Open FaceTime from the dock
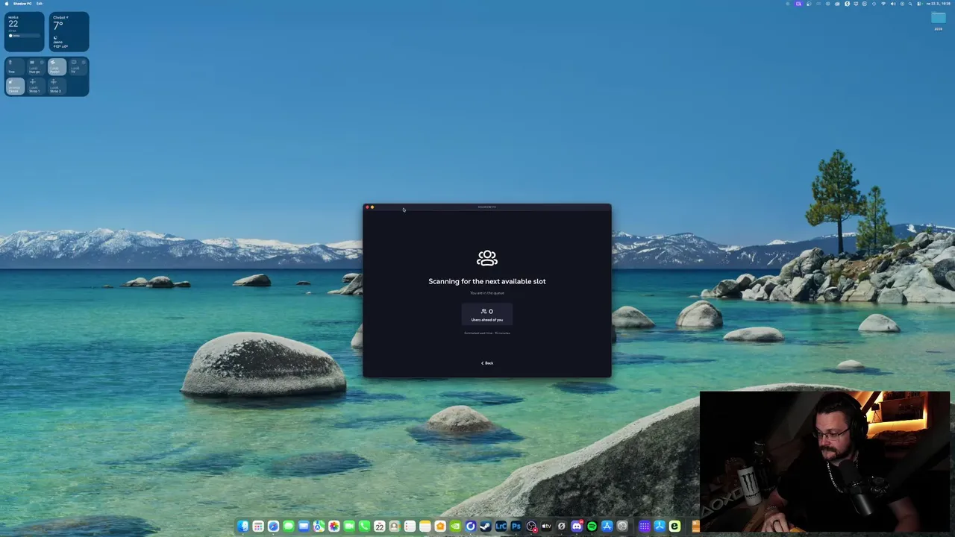The width and height of the screenshot is (955, 537). [349, 526]
